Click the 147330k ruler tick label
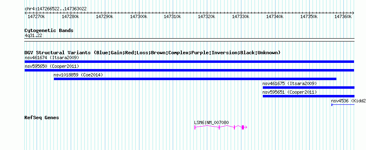 [241, 17]
